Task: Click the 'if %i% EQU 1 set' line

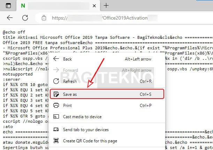Action: tap(25, 90)
